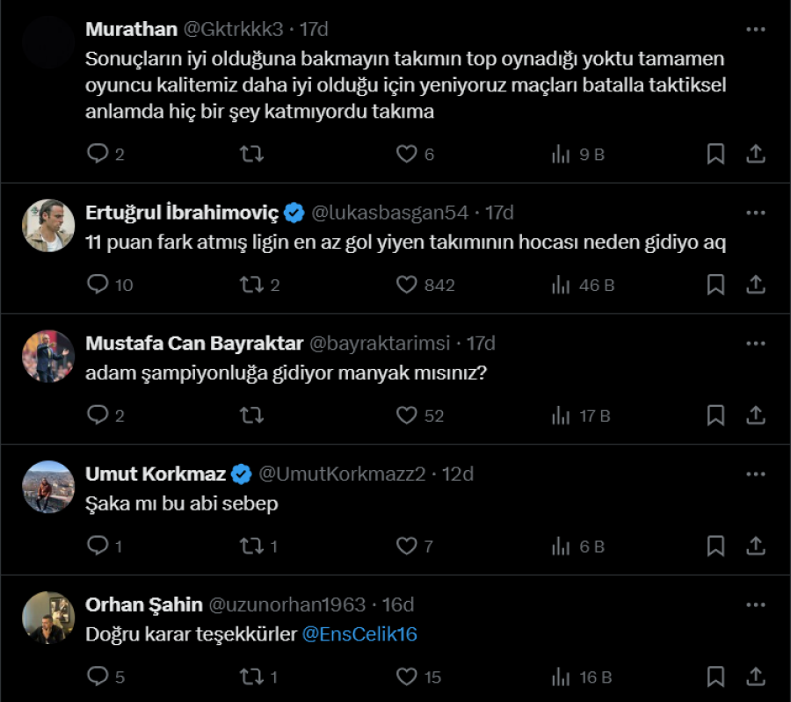Share Murathan's tweet
This screenshot has width=791, height=702.
755,155
